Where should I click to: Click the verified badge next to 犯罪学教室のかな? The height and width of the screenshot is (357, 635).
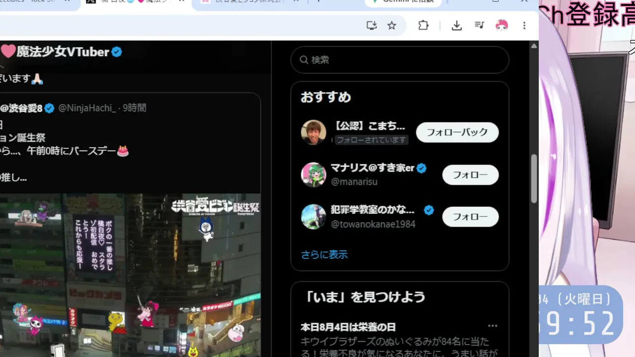click(x=429, y=210)
